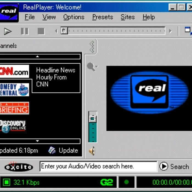The height and width of the screenshot is (192, 192).
Task: Open the Comedy Central channel
Action: (x=14, y=90)
